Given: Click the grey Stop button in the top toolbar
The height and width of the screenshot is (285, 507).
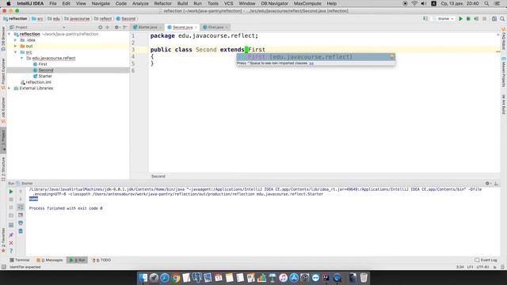Looking at the screenshot, I should pos(484,19).
